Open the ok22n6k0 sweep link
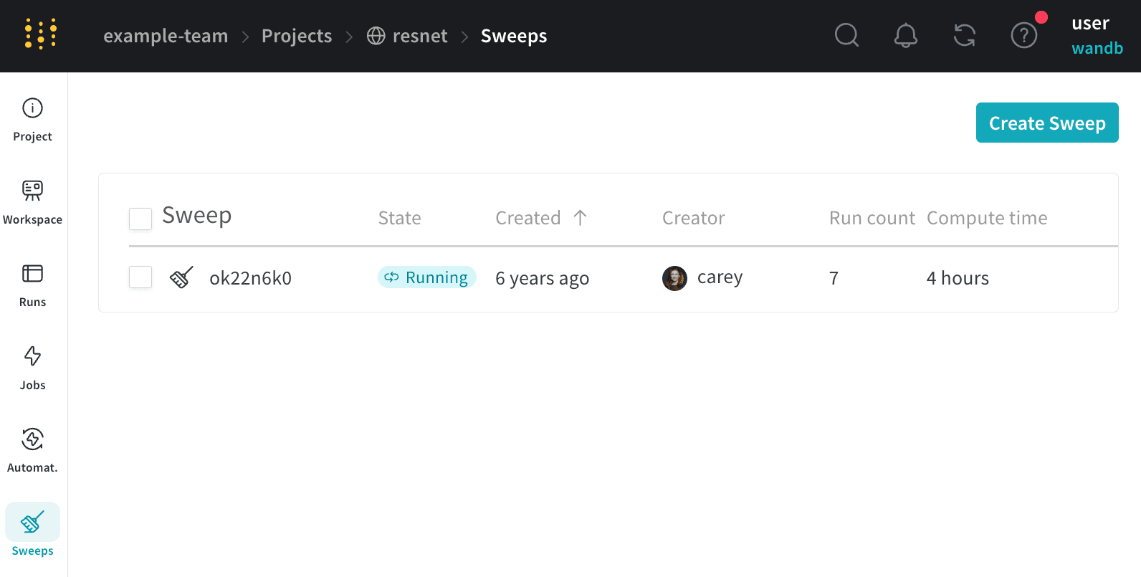Viewport: 1141px width, 577px height. coord(250,278)
